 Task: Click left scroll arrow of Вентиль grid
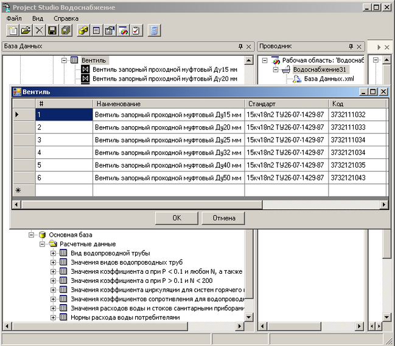coord(16,205)
